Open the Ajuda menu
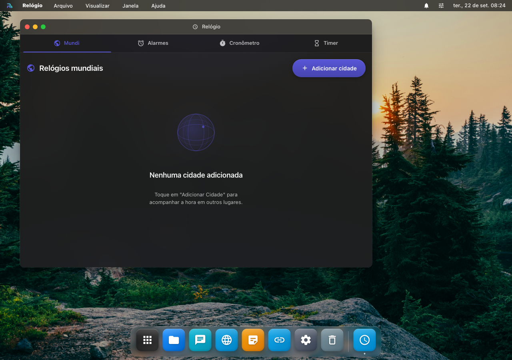 coord(158,6)
